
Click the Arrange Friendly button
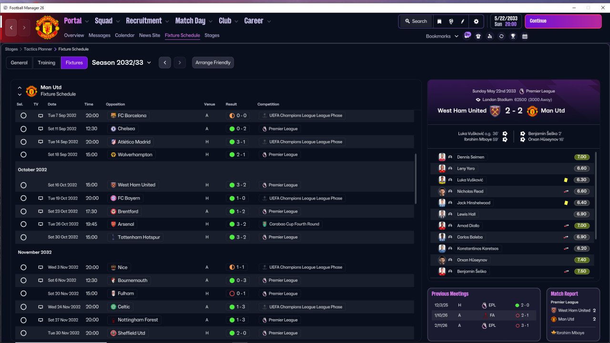213,63
